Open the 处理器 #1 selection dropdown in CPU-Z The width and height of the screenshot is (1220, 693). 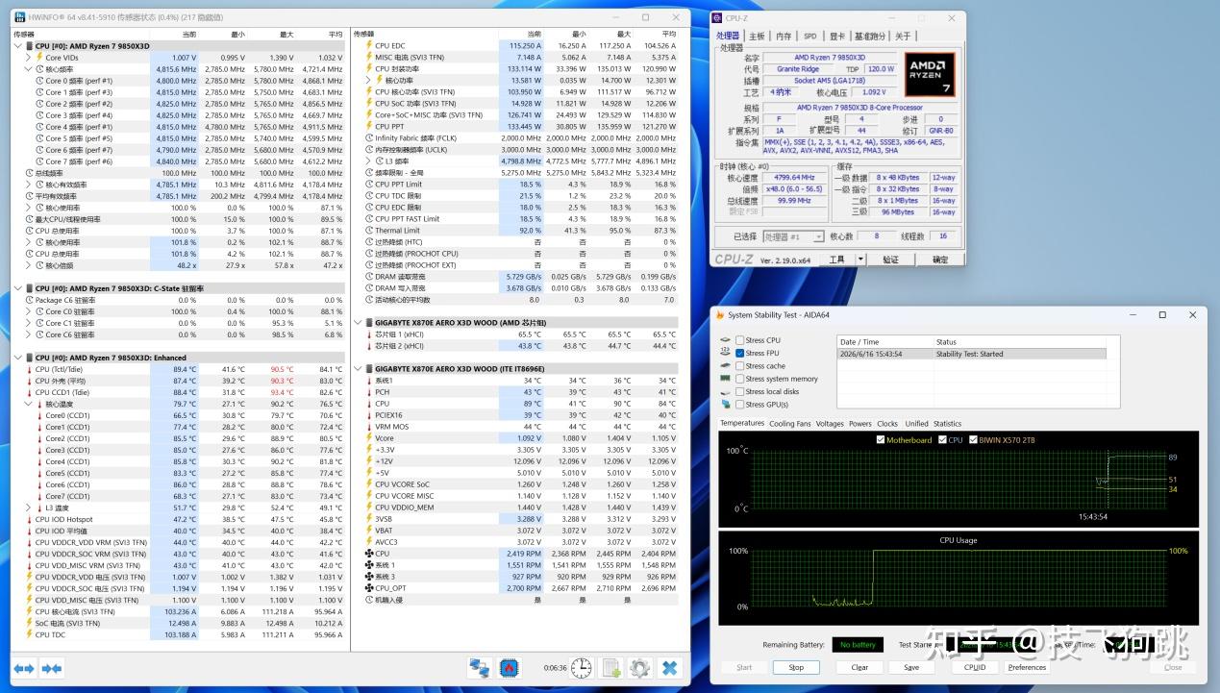point(792,236)
